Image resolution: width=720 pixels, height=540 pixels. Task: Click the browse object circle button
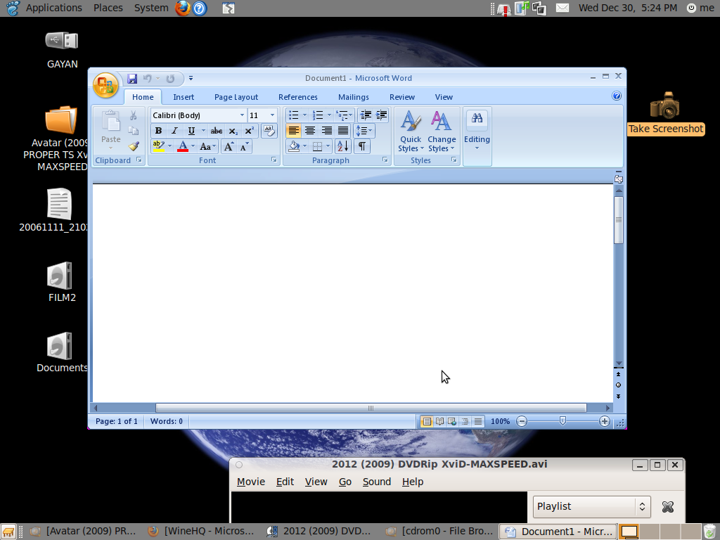click(619, 385)
